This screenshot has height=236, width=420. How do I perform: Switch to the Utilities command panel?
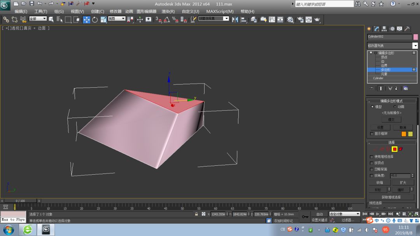click(407, 29)
